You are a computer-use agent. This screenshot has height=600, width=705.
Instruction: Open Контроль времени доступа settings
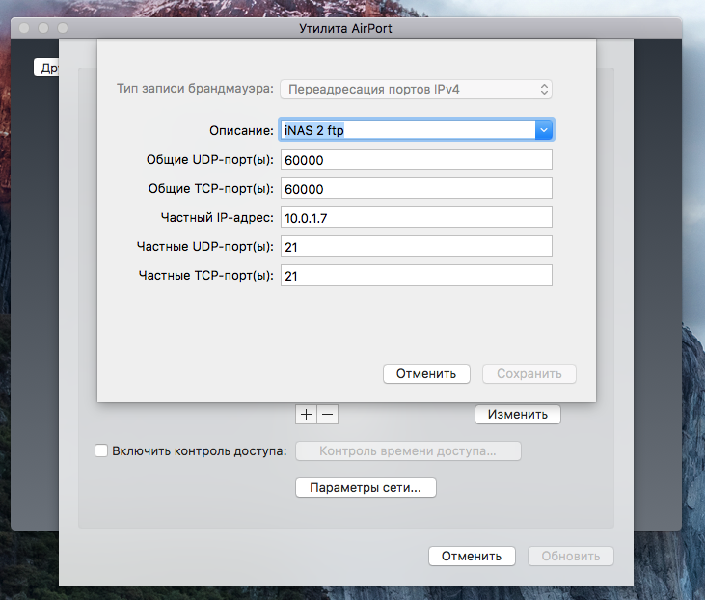pyautogui.click(x=408, y=451)
